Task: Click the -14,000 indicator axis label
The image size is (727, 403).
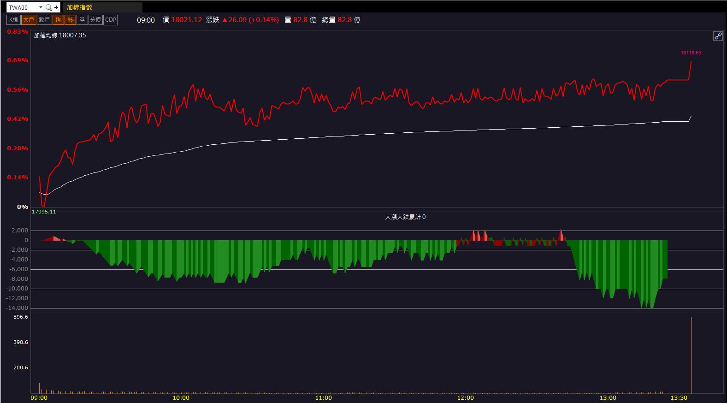Action: (17, 308)
